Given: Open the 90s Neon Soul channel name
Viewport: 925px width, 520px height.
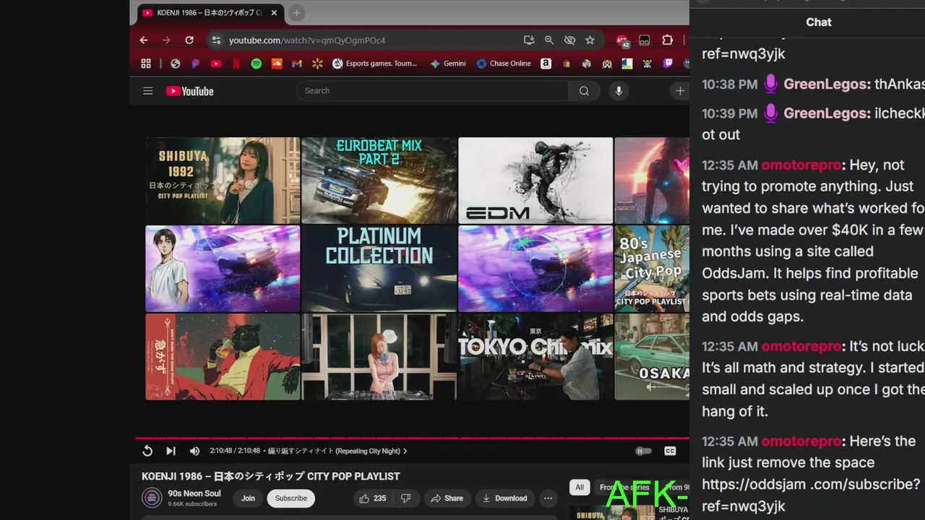Looking at the screenshot, I should coord(194,493).
